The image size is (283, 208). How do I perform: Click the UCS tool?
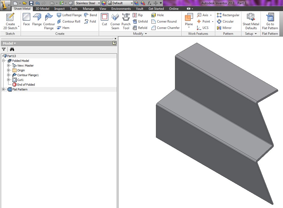click(203, 28)
